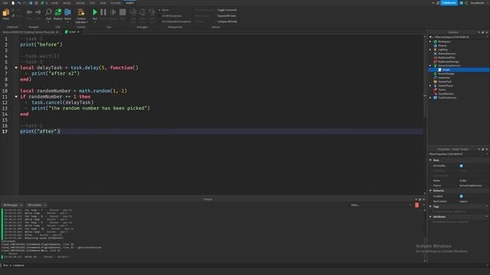
Task: Collapse the if block fold arrow on line 11
Action: click(x=16, y=97)
